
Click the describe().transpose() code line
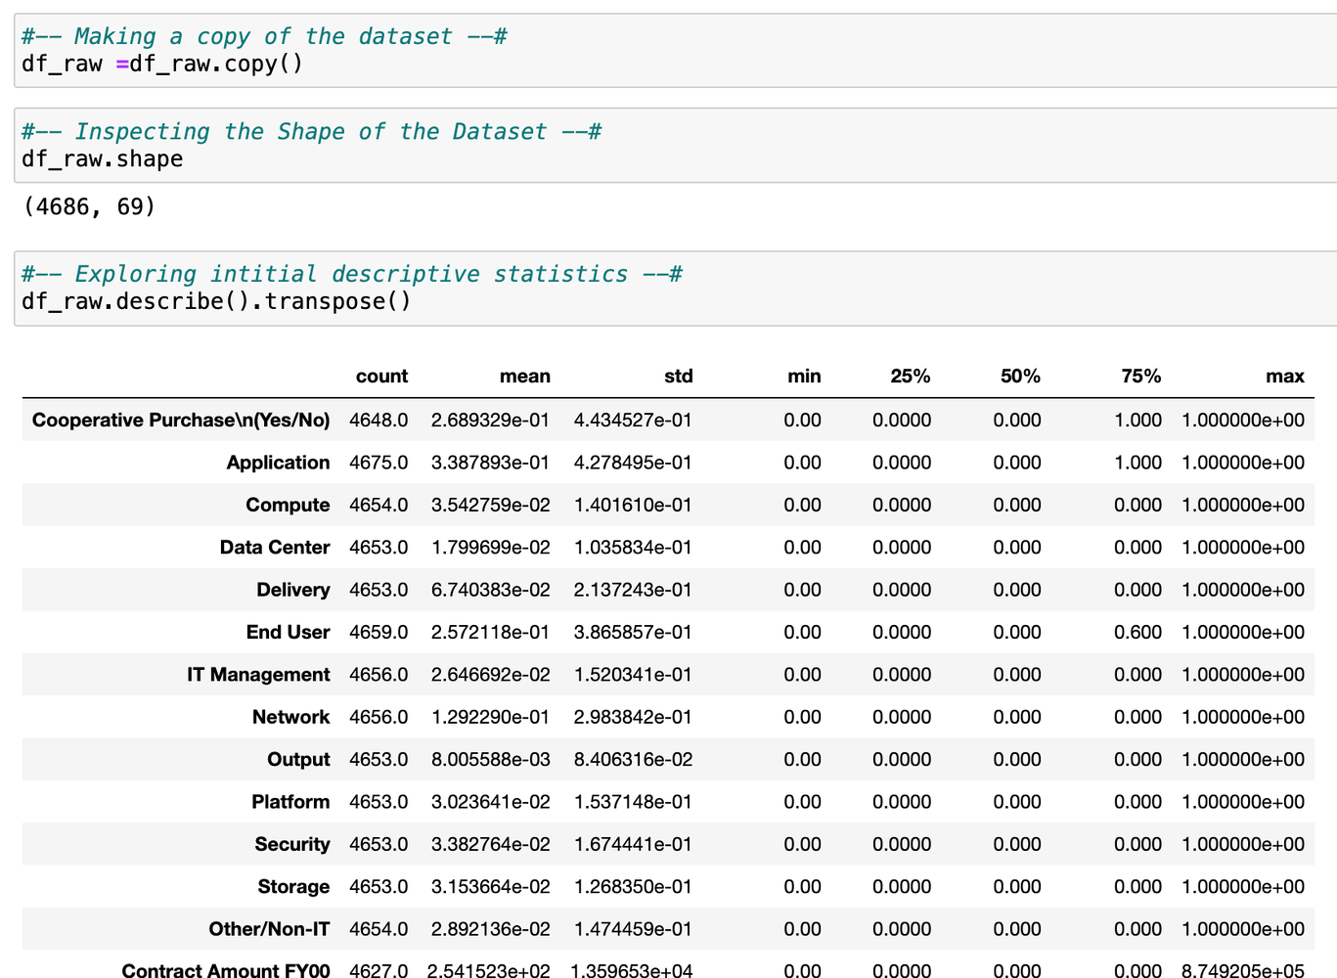click(216, 301)
